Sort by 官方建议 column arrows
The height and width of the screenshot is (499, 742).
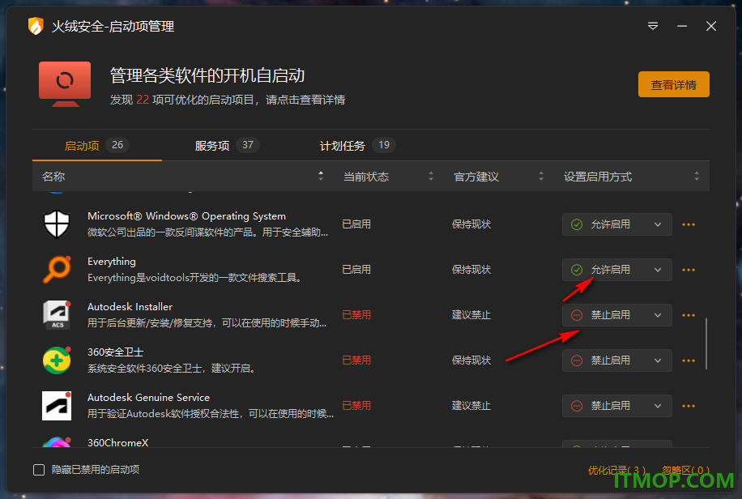click(x=541, y=176)
